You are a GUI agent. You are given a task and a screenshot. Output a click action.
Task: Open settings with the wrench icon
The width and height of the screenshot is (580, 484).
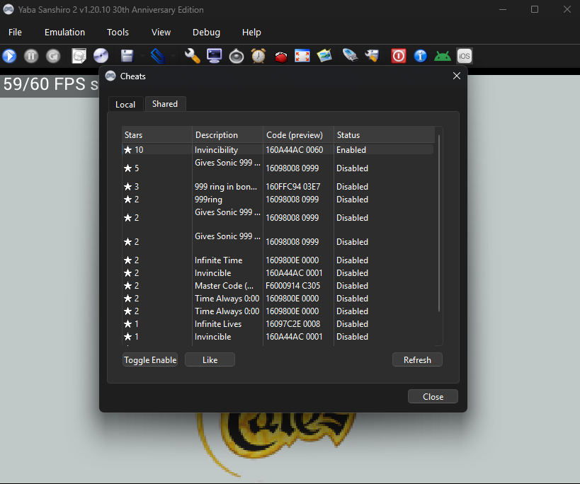pyautogui.click(x=193, y=56)
